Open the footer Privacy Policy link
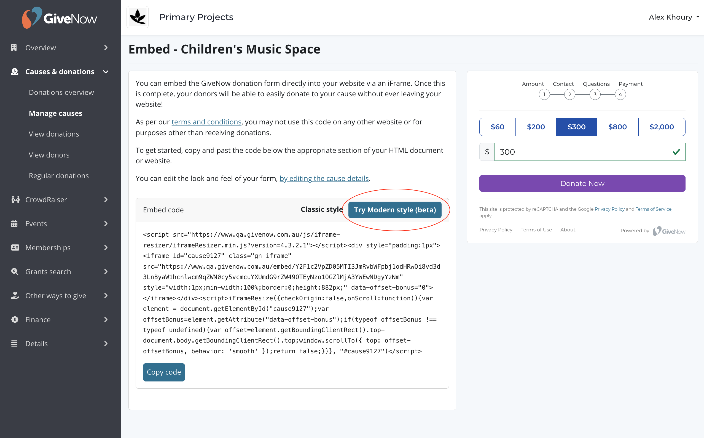 [x=496, y=230]
